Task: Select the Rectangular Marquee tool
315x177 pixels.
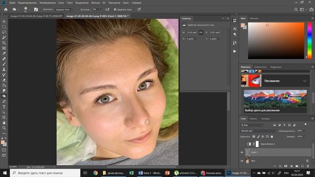Action: click(x=4, y=27)
